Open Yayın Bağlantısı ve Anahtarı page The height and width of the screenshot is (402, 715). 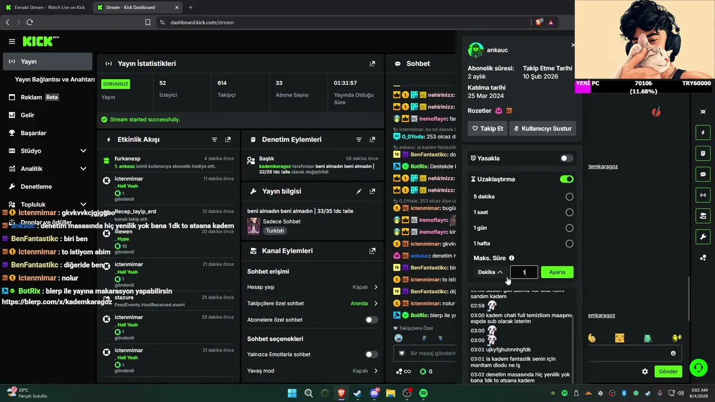tap(55, 79)
